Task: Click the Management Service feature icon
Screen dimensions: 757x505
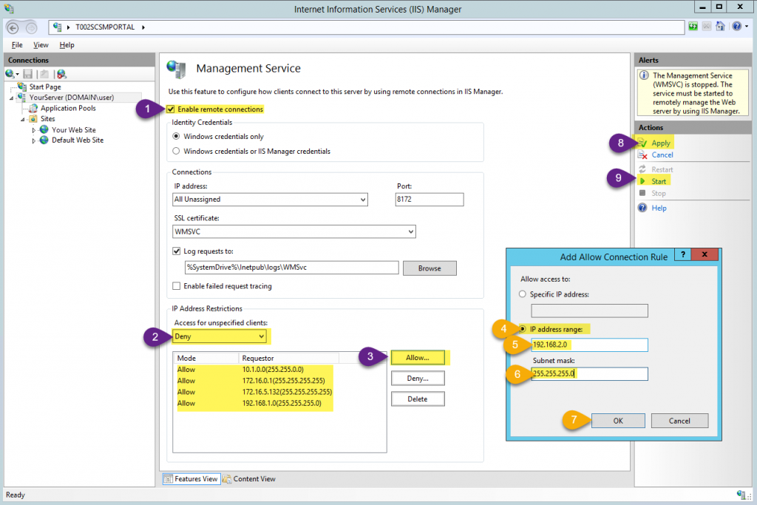Action: coord(177,70)
